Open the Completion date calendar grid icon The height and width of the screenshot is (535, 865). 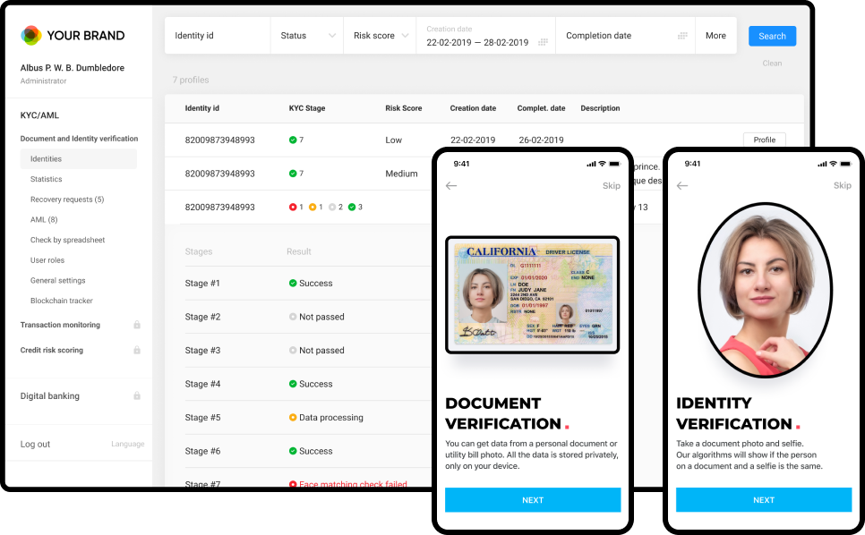pyautogui.click(x=682, y=35)
